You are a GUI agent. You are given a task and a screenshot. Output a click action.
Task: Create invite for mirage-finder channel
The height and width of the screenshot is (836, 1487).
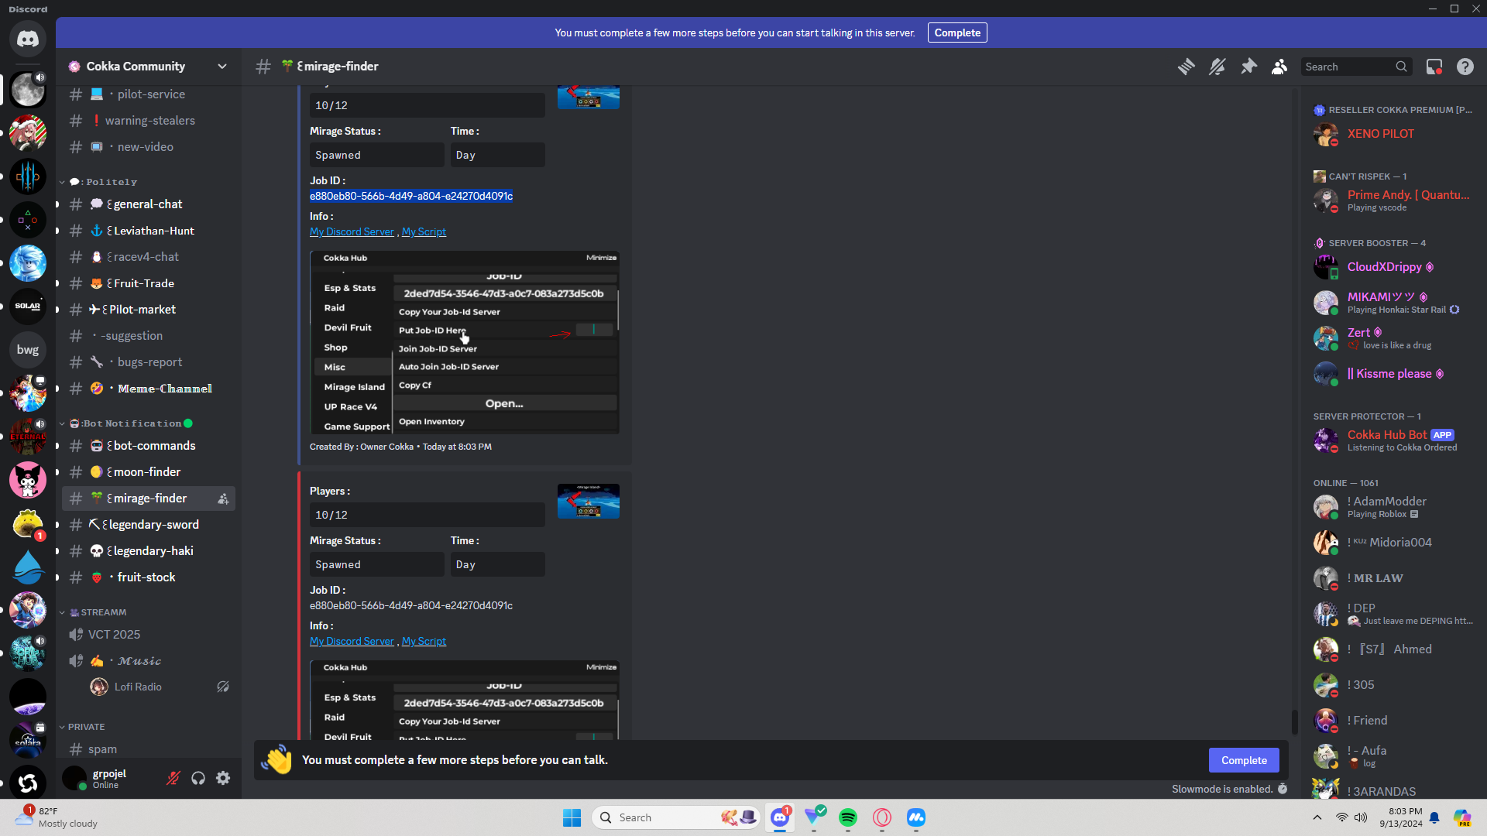point(223,499)
